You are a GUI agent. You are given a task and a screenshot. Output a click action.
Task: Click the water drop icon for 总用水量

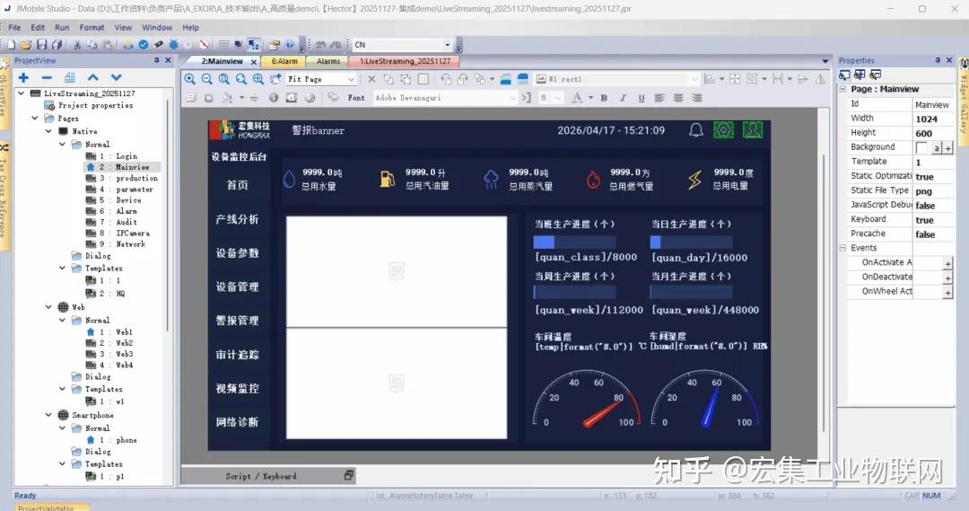(x=289, y=180)
